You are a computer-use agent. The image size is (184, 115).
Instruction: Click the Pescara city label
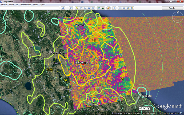146,96
